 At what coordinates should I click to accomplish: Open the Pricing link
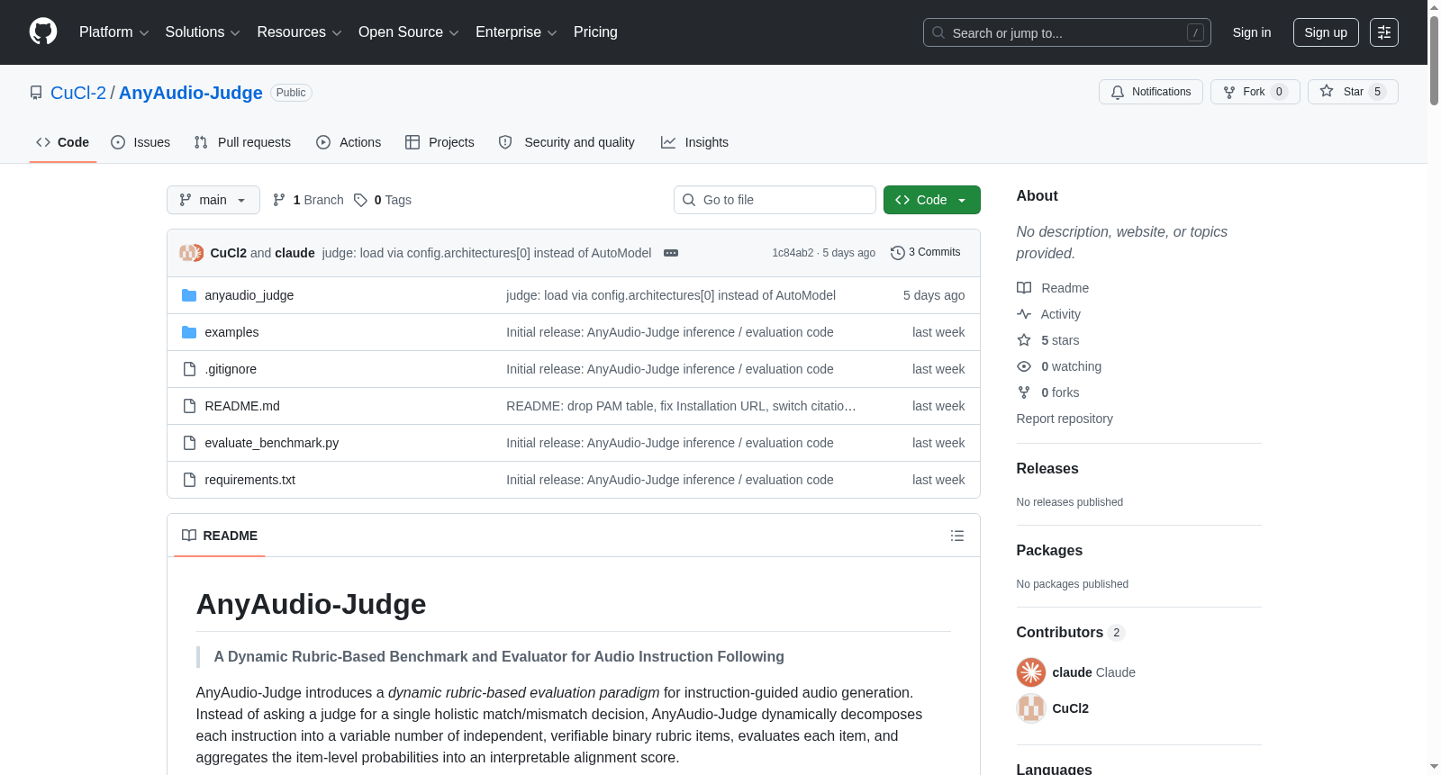[x=595, y=32]
